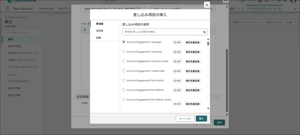The image size is (300, 135).
Task: Pick Account Engagement First Referrer radio option
Action: point(124,90)
